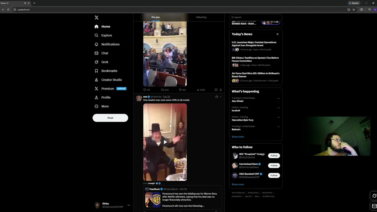Open more options for the Israeli trend
This screenshot has height=212, width=377.
point(278,108)
